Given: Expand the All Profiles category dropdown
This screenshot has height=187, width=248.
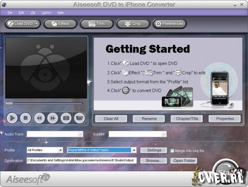Looking at the screenshot, I should [x=60, y=150].
